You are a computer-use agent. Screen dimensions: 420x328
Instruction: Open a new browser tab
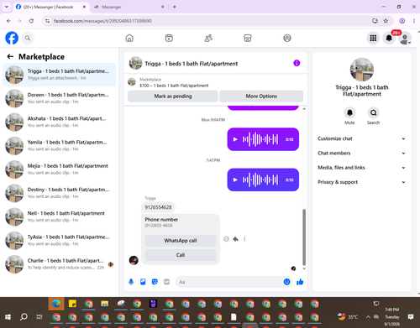coord(175,7)
